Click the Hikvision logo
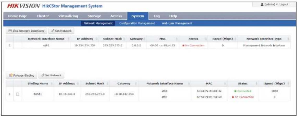The width and height of the screenshot is (297, 116). click(x=23, y=6)
